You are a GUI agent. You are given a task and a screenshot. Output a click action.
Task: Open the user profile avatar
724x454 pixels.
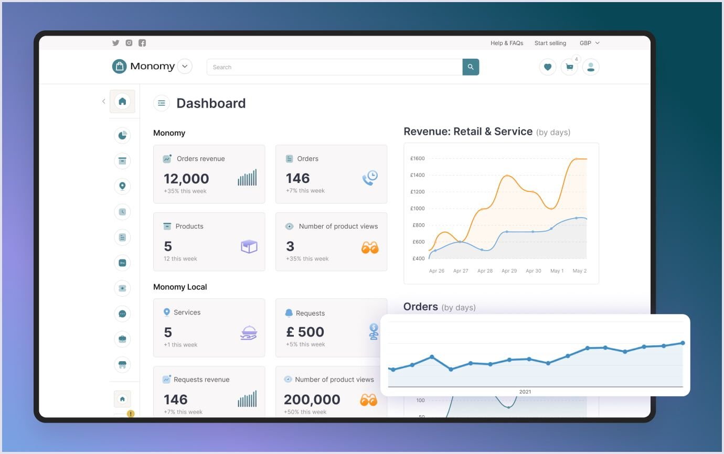click(x=591, y=67)
